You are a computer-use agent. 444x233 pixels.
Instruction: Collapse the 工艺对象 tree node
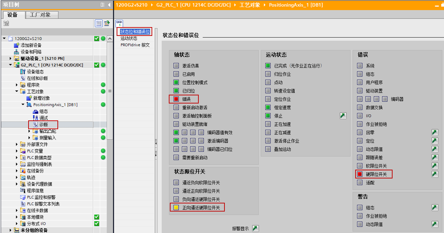point(17,92)
